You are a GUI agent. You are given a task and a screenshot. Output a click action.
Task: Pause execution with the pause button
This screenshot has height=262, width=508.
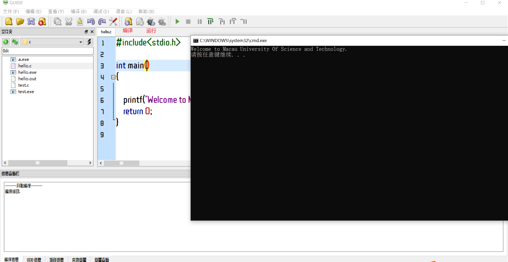click(x=200, y=21)
